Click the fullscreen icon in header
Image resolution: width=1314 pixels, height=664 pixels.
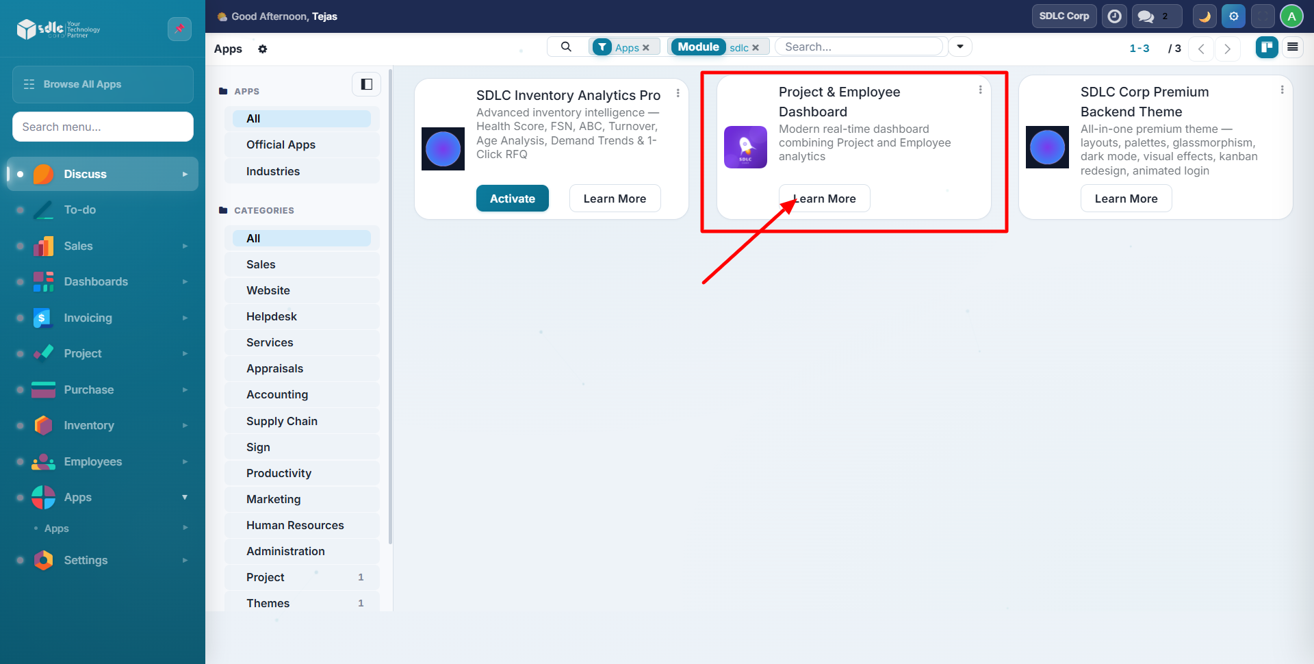(x=1263, y=16)
